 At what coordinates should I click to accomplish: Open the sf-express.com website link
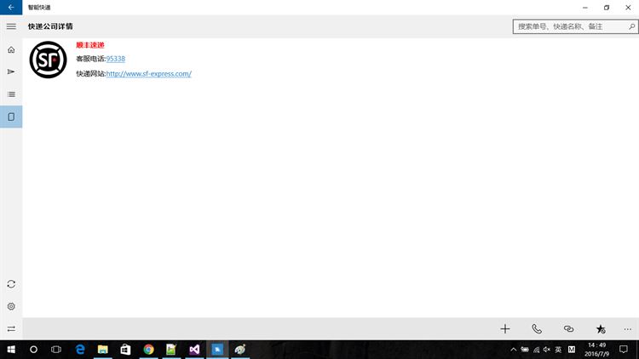(x=149, y=74)
